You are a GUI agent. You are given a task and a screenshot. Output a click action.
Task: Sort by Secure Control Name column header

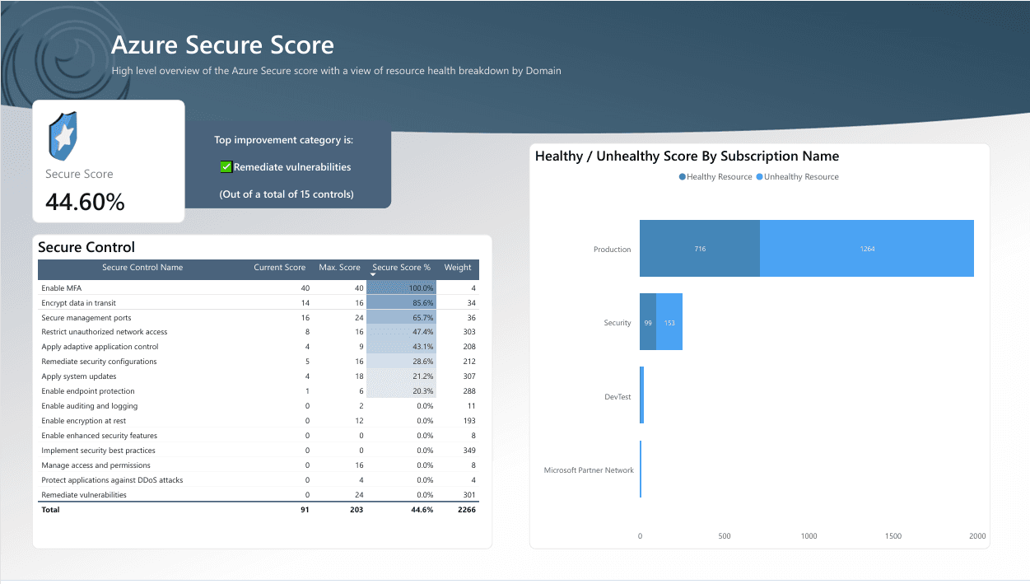142,268
